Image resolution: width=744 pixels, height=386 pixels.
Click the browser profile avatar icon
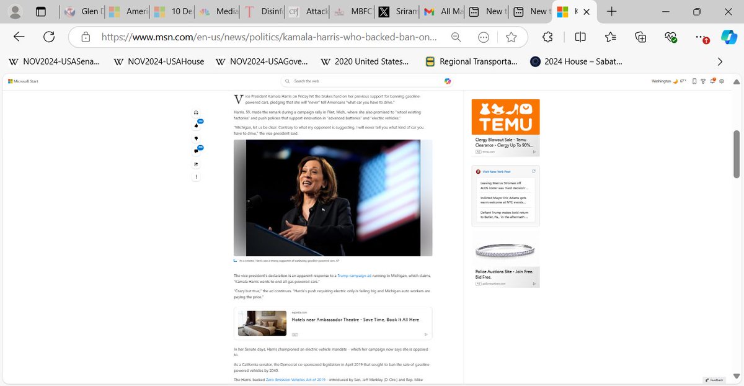click(16, 11)
